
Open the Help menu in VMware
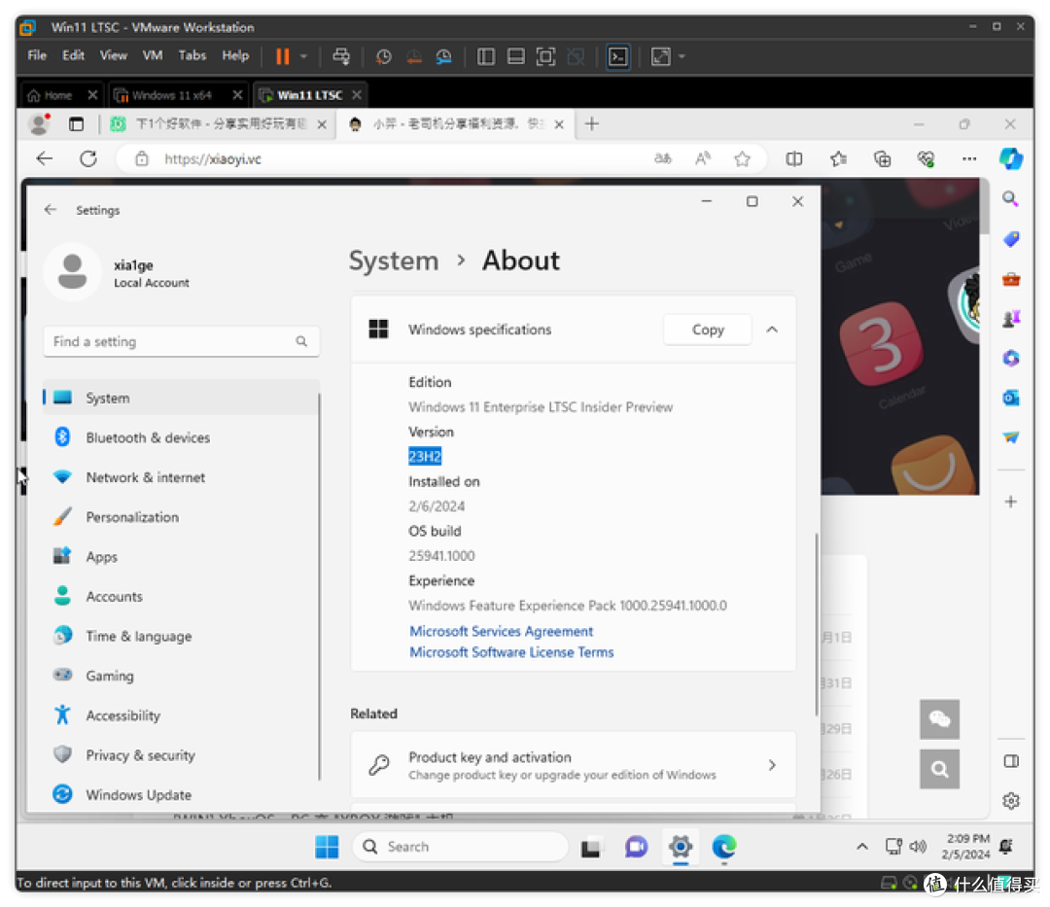(235, 55)
